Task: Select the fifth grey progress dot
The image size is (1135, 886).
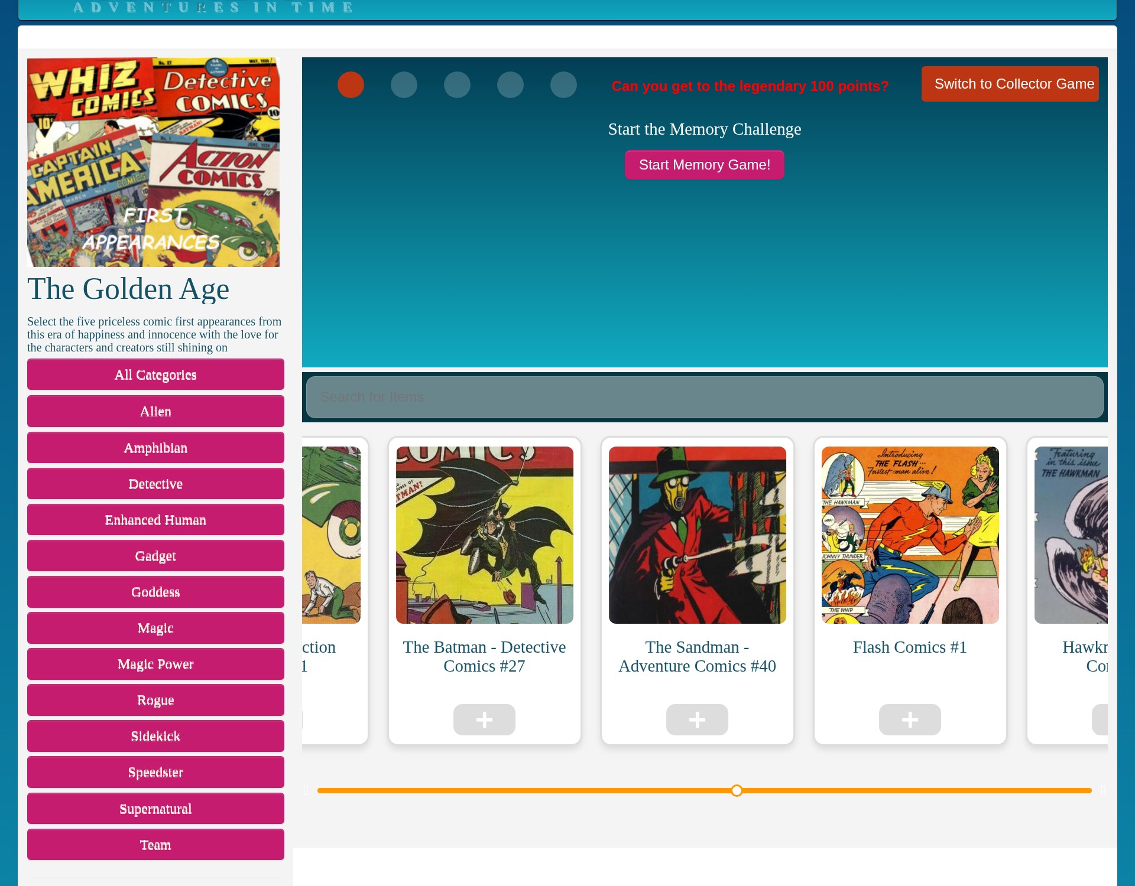Action: [x=563, y=84]
